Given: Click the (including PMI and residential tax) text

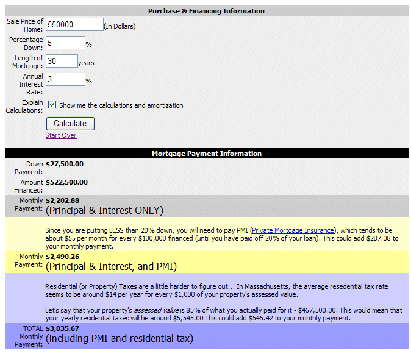Looking at the screenshot, I should (120, 338).
